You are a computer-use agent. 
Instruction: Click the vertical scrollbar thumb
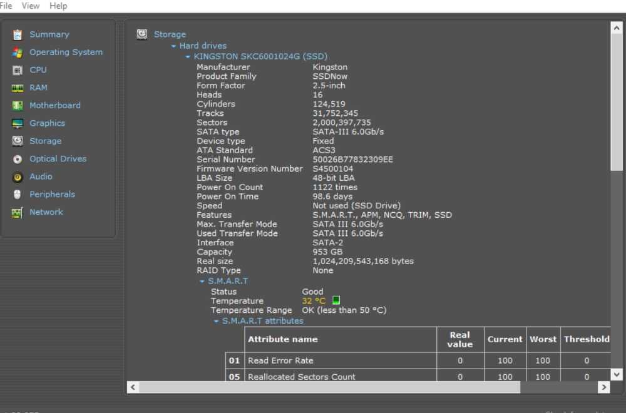click(617, 103)
